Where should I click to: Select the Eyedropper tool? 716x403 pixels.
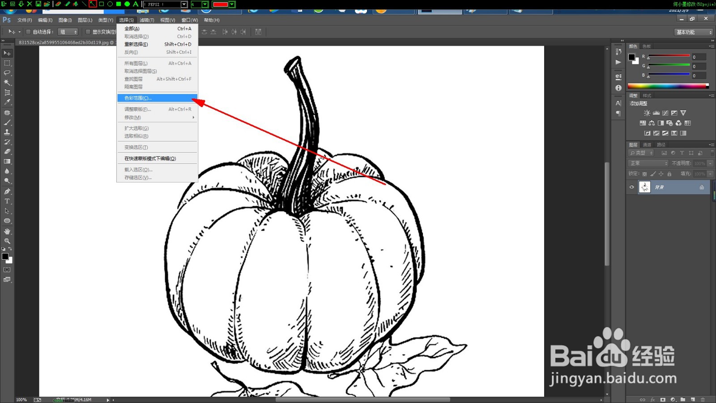click(x=7, y=102)
